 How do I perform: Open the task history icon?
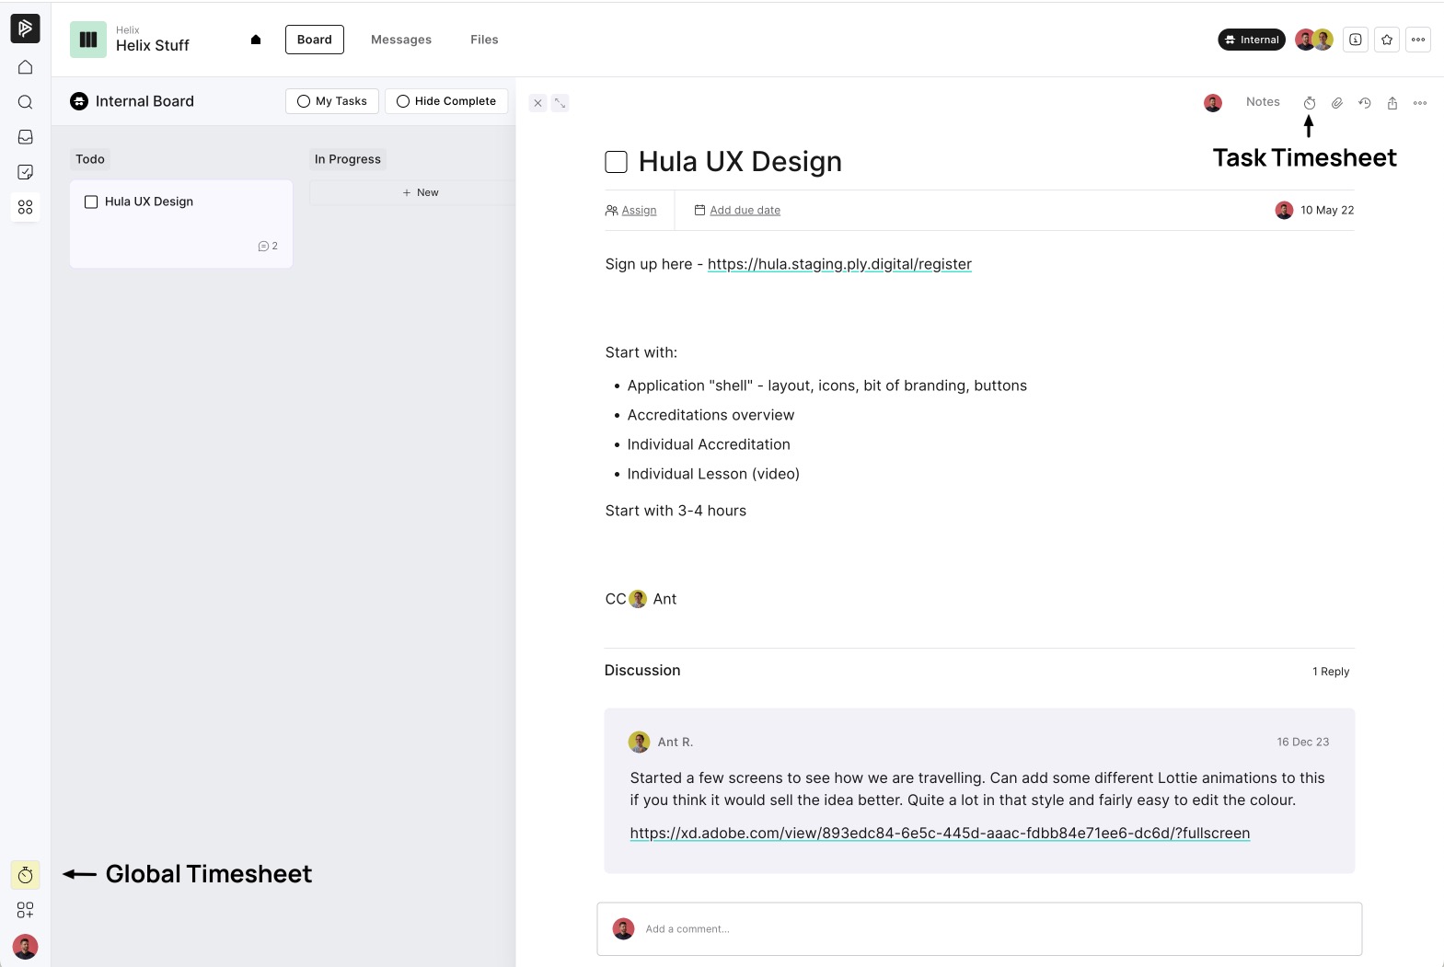tap(1365, 103)
